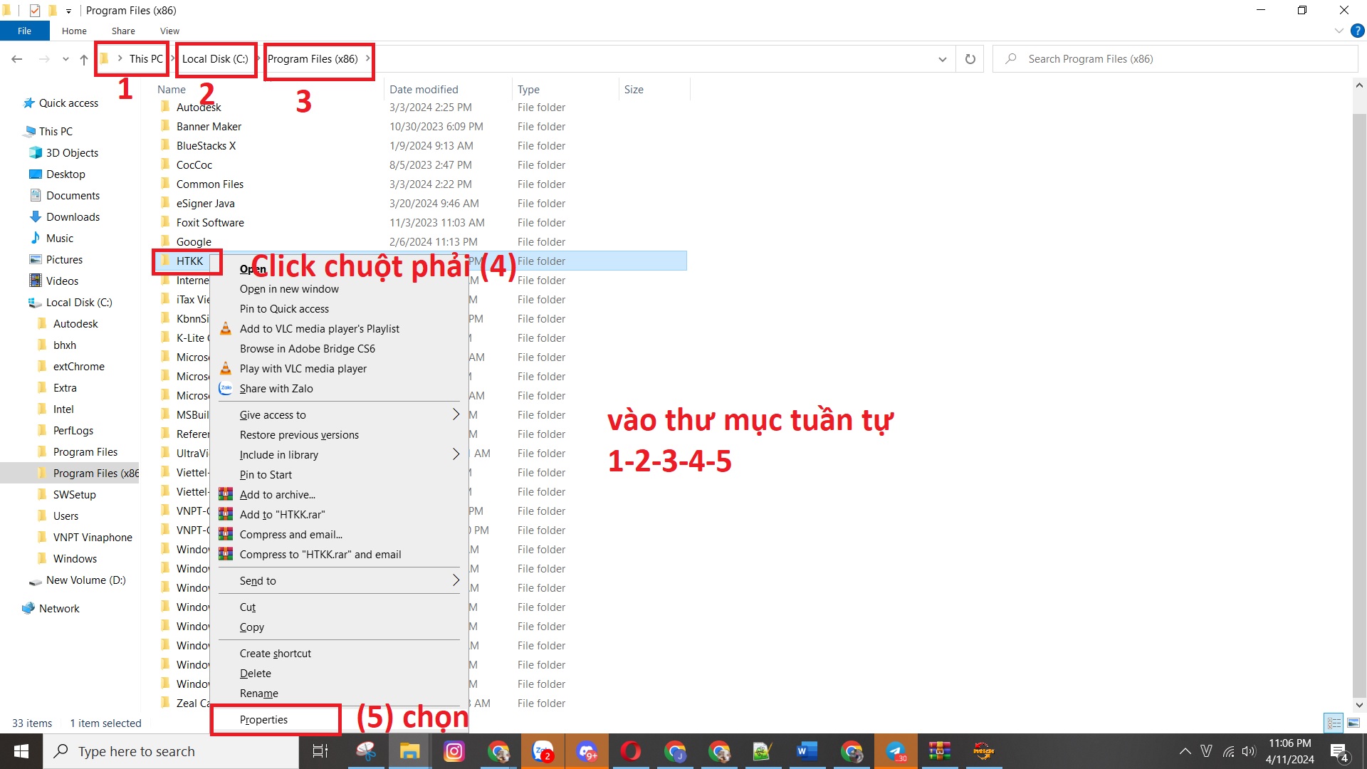
Task: Click the WinRAR icon beside Add to archive
Action: coord(226,493)
